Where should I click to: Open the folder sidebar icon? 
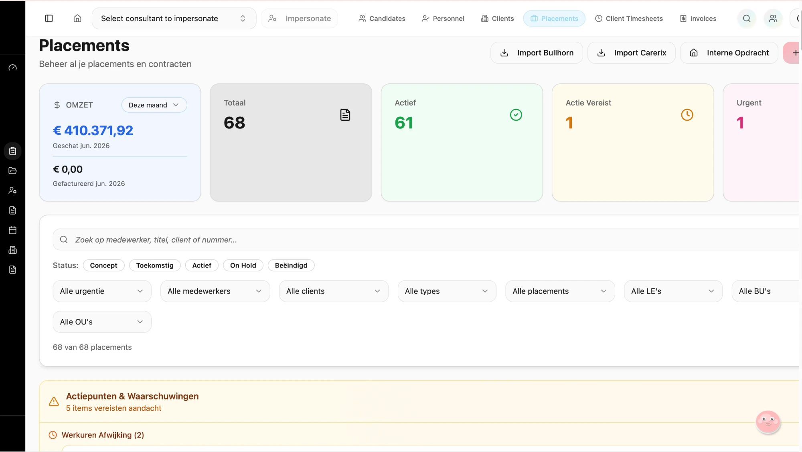pos(12,171)
